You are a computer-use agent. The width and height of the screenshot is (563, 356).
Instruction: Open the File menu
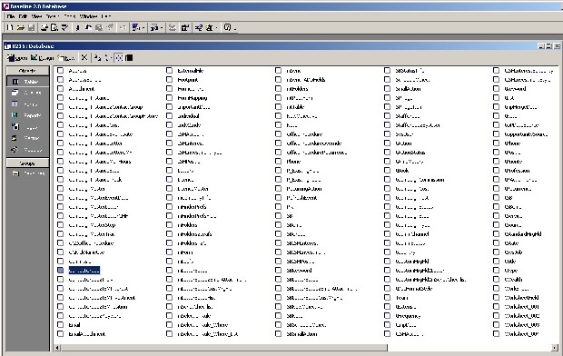11,16
